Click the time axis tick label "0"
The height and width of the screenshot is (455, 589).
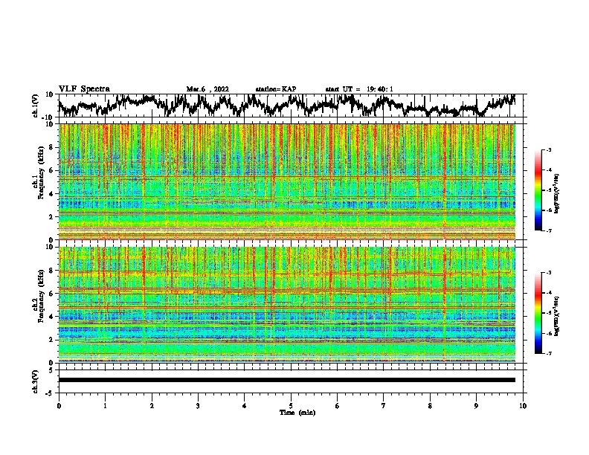point(59,406)
